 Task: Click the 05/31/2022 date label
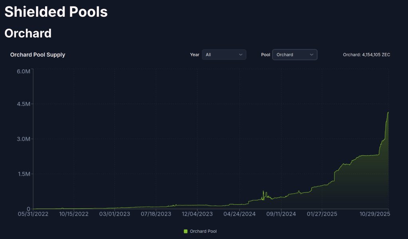click(33, 214)
